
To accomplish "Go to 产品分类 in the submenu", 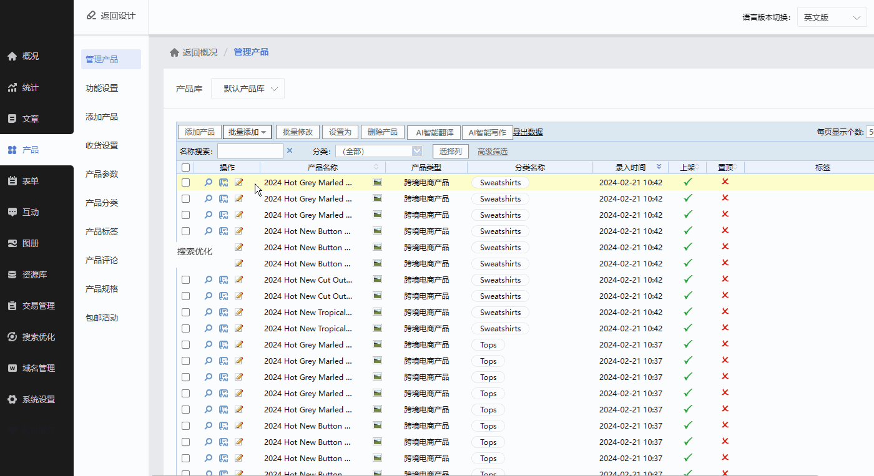I will click(x=102, y=203).
